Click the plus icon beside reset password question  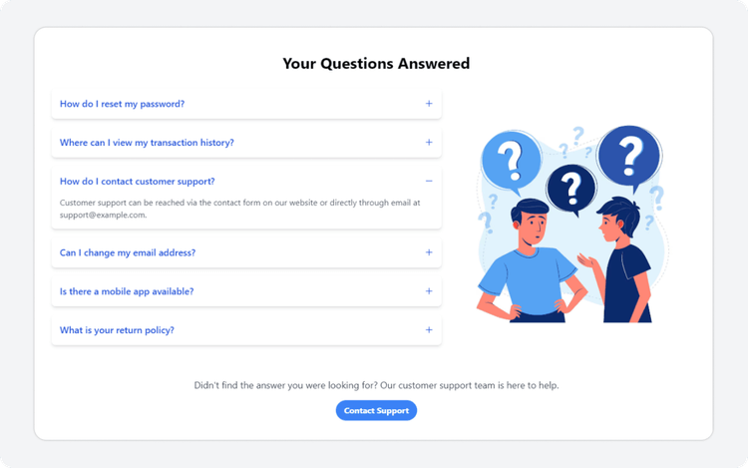pos(429,104)
